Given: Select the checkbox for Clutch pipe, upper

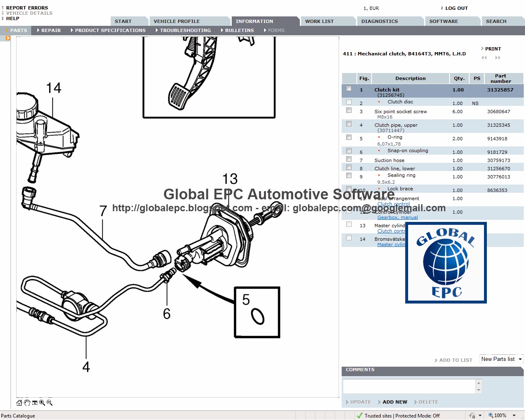Looking at the screenshot, I should tap(349, 124).
